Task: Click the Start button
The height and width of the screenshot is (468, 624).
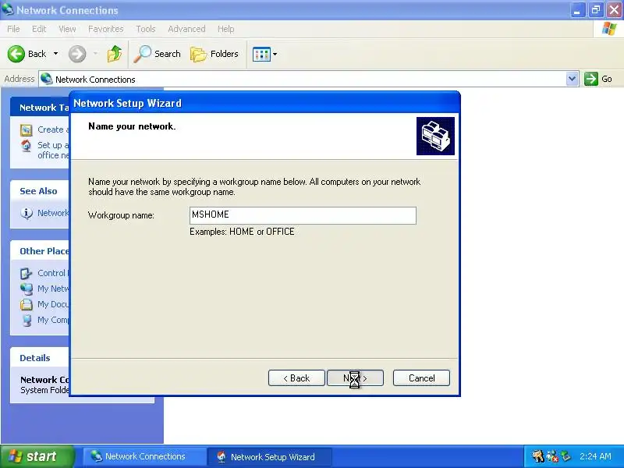Action: 37,456
